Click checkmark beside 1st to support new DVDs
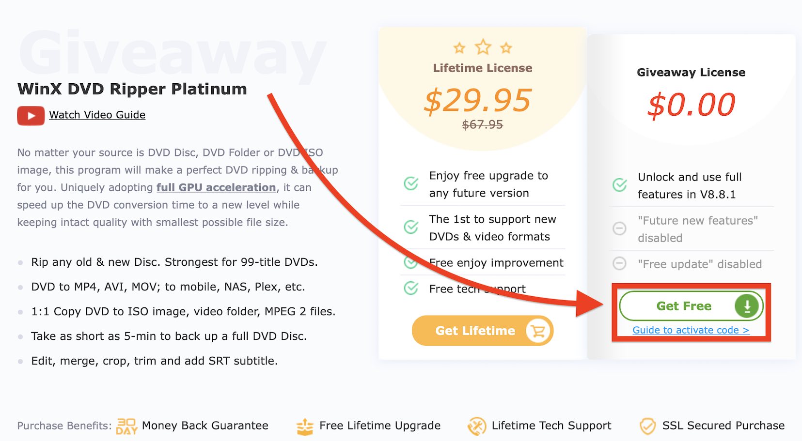 (x=411, y=227)
